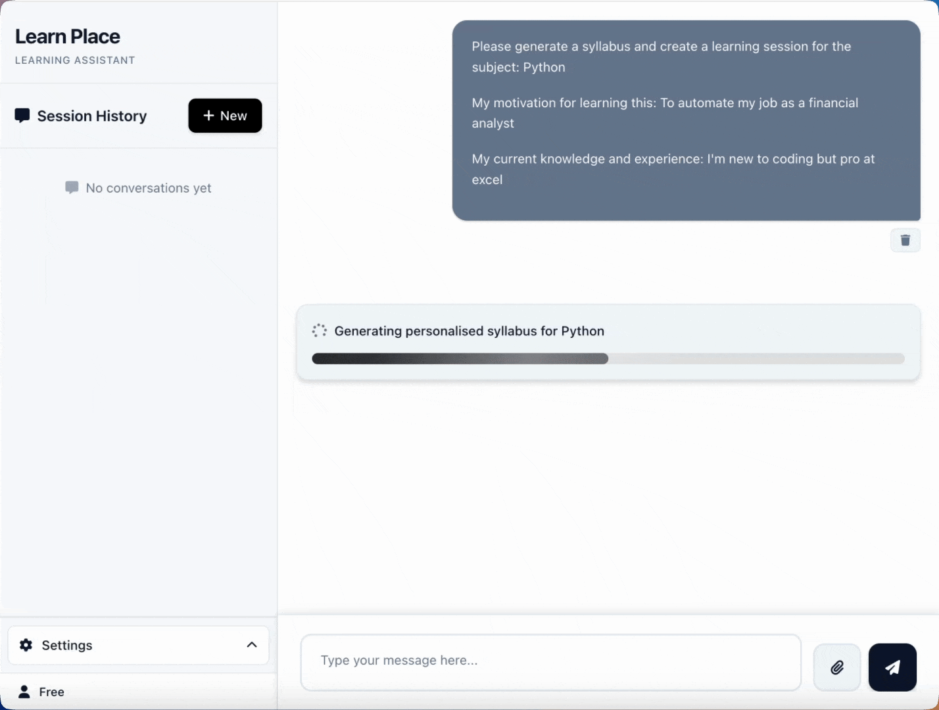This screenshot has height=710, width=939.
Task: Click the syllabus generation spinner icon
Action: pyautogui.click(x=320, y=331)
